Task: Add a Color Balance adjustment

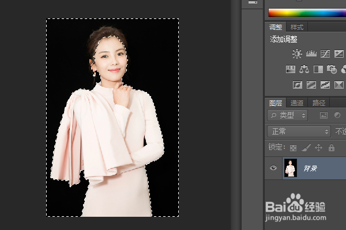Action: click(304, 69)
